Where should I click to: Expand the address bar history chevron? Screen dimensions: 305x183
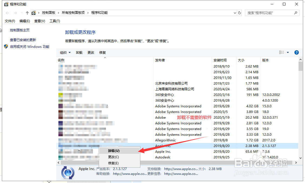[x=235, y=12]
